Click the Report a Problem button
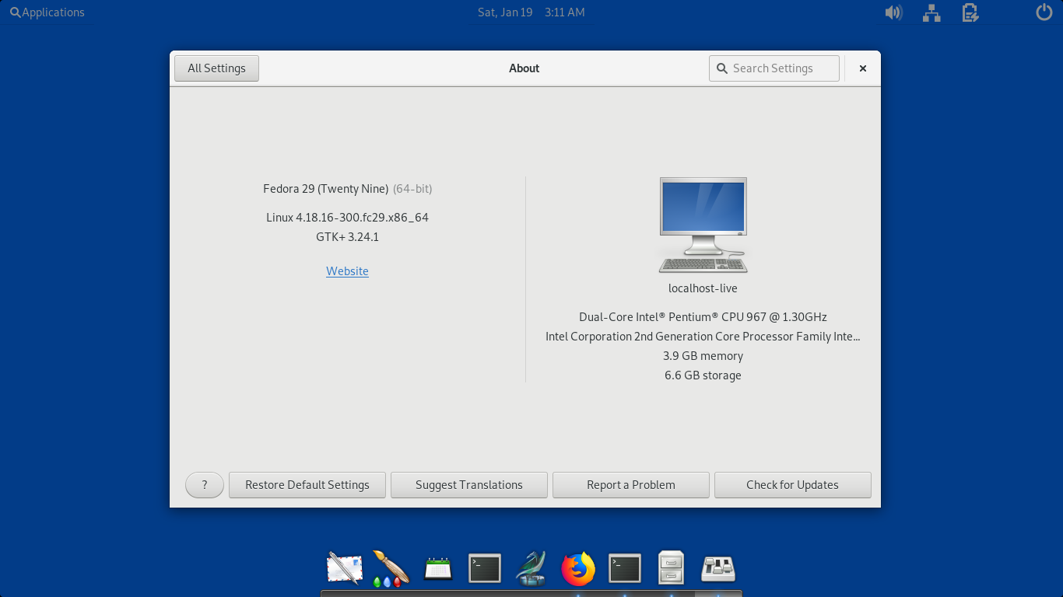The image size is (1063, 597). [x=631, y=485]
